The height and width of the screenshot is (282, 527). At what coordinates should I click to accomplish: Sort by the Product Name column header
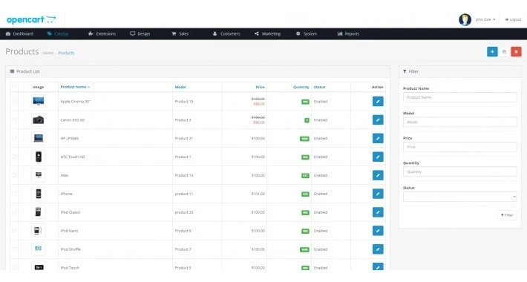coord(75,87)
